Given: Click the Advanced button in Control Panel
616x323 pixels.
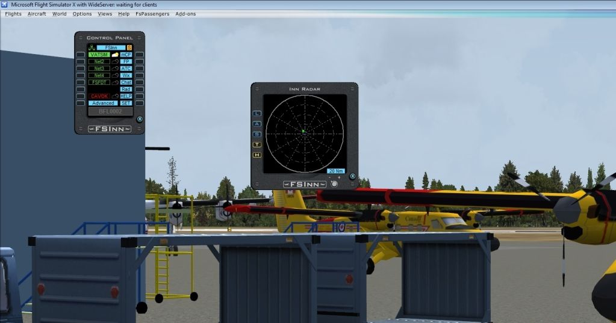Looking at the screenshot, I should click(103, 103).
